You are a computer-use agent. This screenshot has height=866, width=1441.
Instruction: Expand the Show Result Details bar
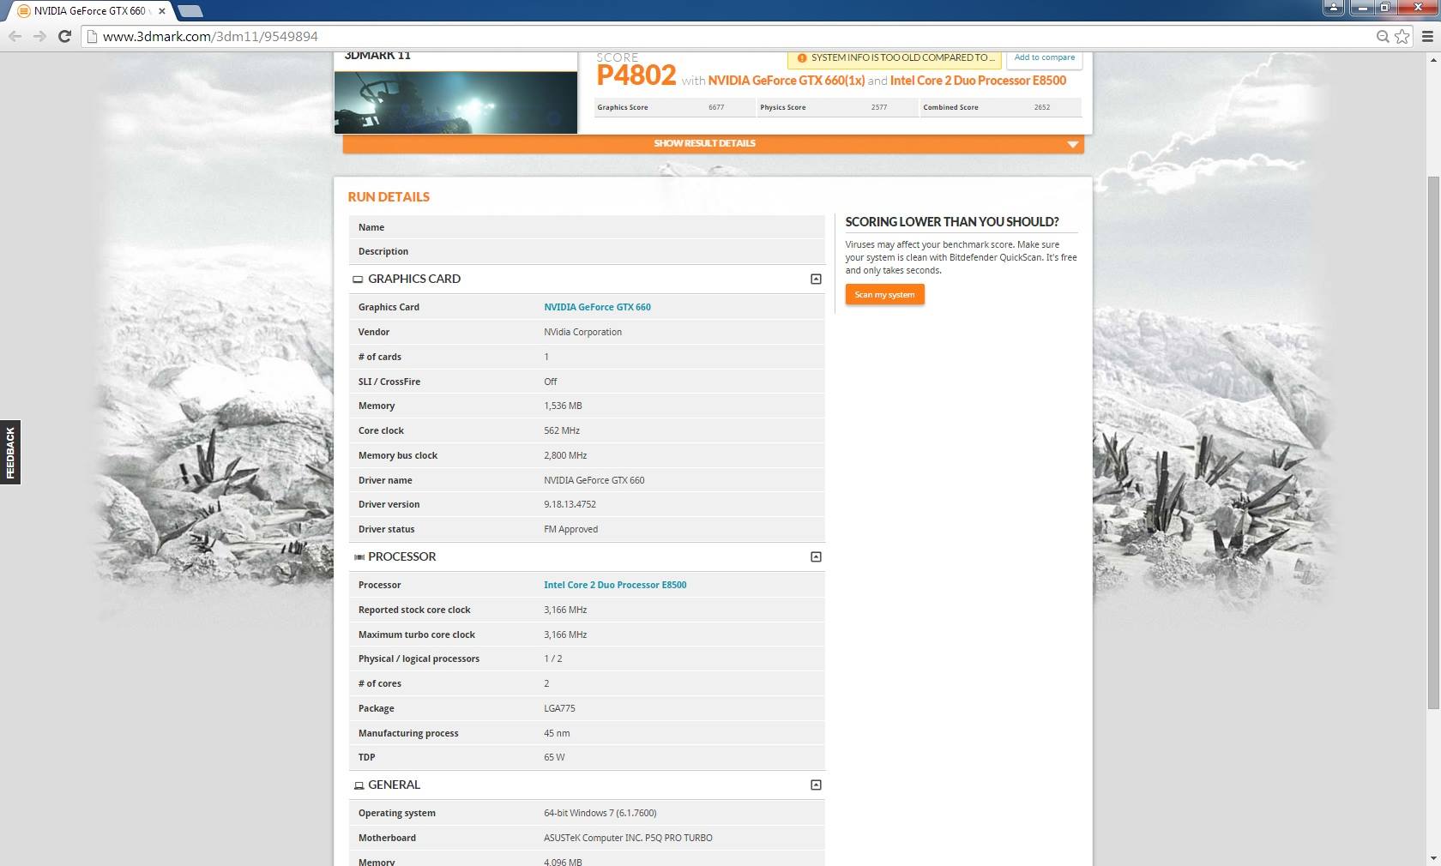(713, 144)
